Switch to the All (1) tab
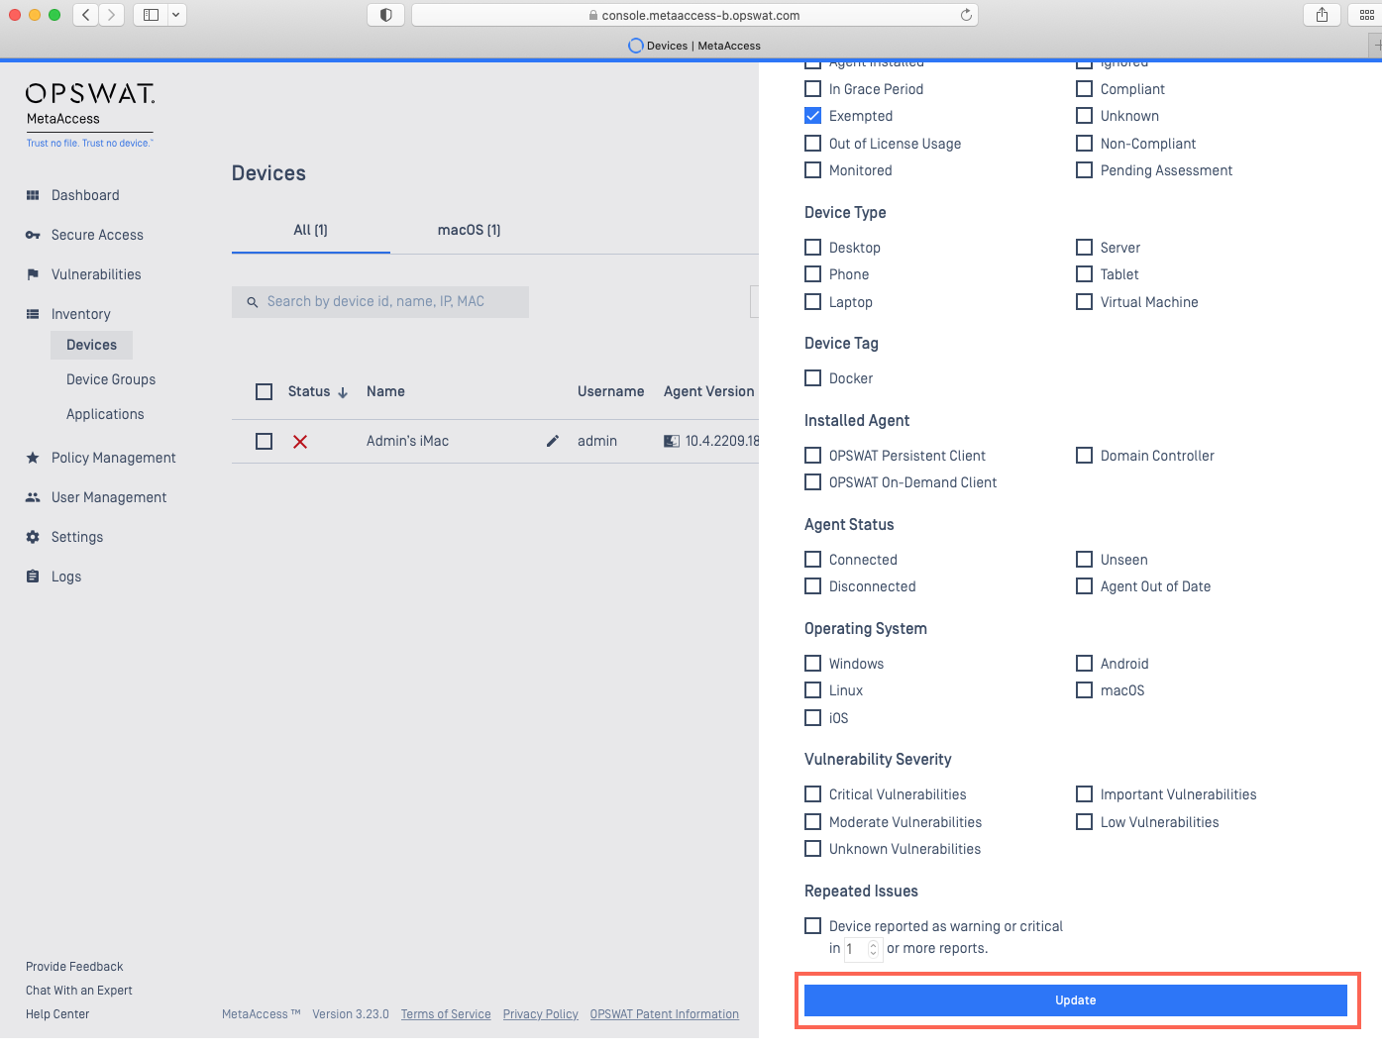 [x=310, y=230]
